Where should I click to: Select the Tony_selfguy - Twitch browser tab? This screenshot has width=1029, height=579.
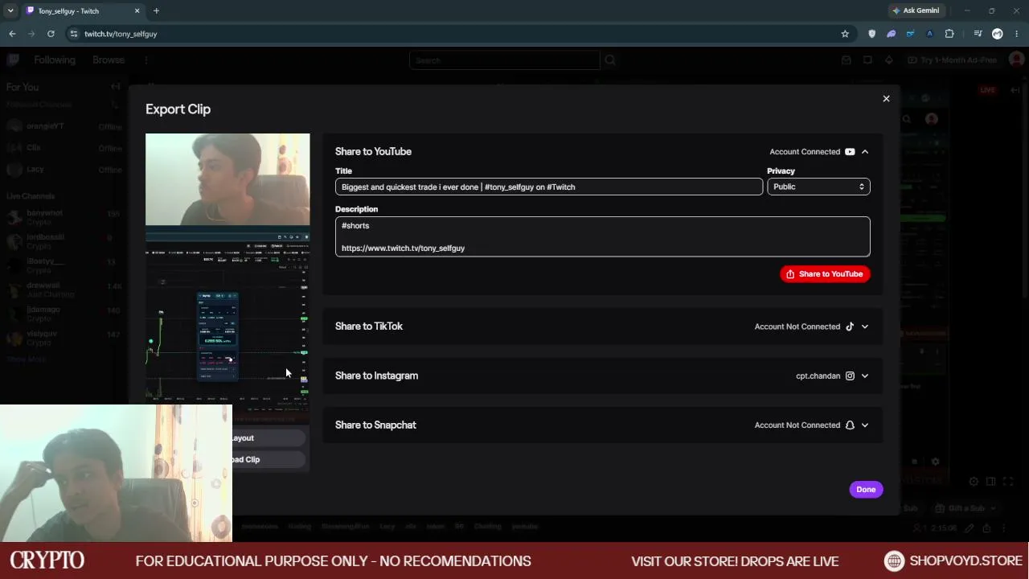point(82,11)
